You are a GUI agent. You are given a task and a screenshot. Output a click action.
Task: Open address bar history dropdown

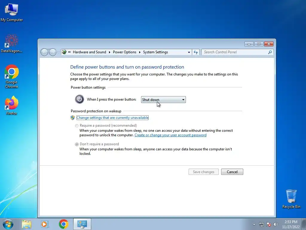(189, 52)
